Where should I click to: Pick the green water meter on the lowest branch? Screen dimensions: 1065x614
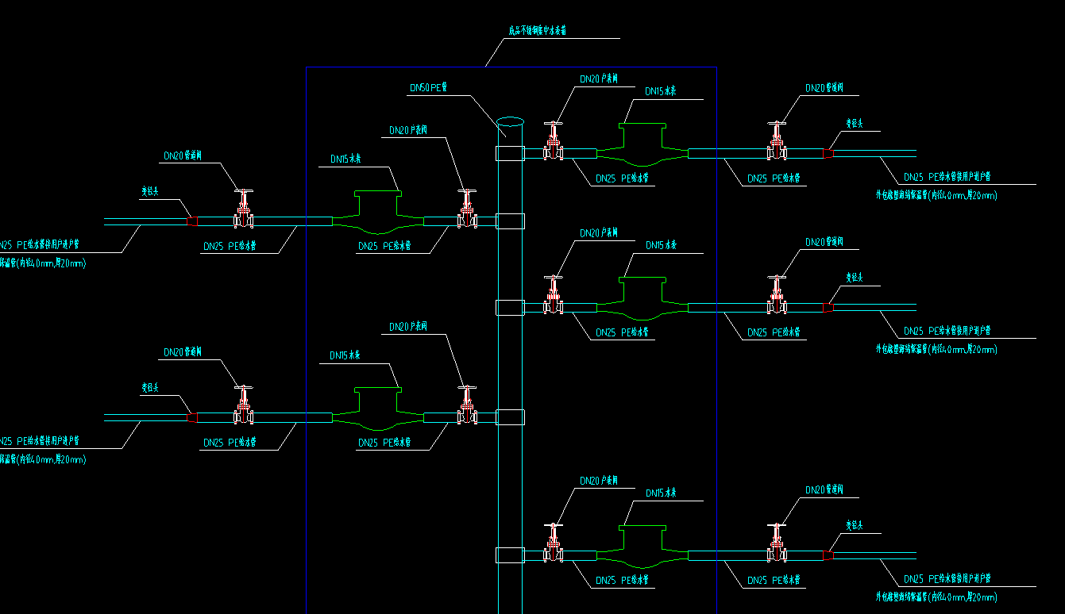click(x=642, y=546)
